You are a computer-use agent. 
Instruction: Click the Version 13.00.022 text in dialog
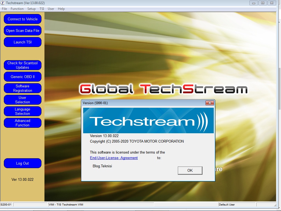point(104,136)
